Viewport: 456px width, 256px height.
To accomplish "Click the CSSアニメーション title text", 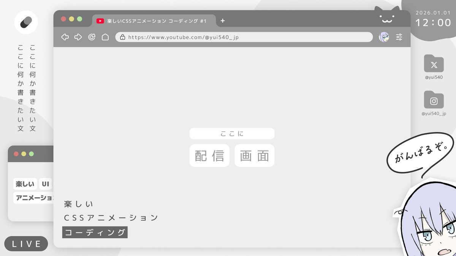I will click(111, 218).
